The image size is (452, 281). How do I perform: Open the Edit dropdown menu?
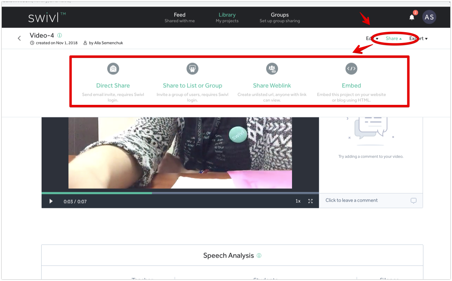coord(372,38)
